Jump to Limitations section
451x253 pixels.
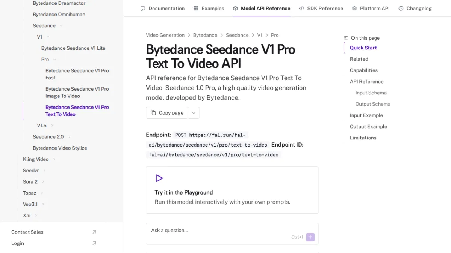(x=363, y=138)
